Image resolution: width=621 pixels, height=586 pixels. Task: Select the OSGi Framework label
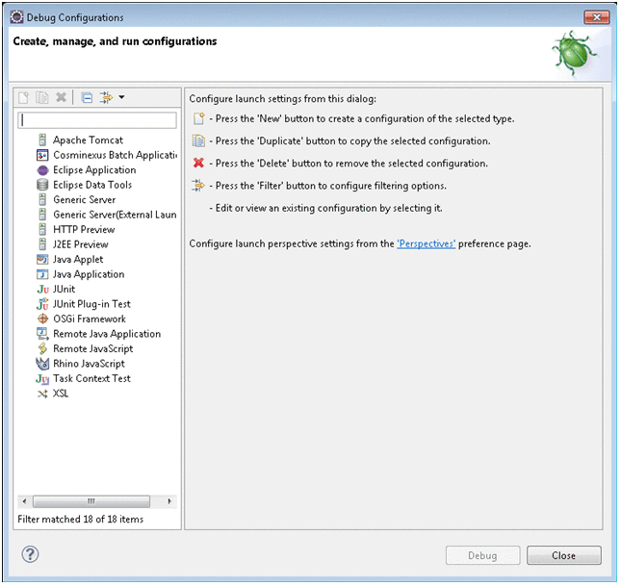(x=90, y=319)
